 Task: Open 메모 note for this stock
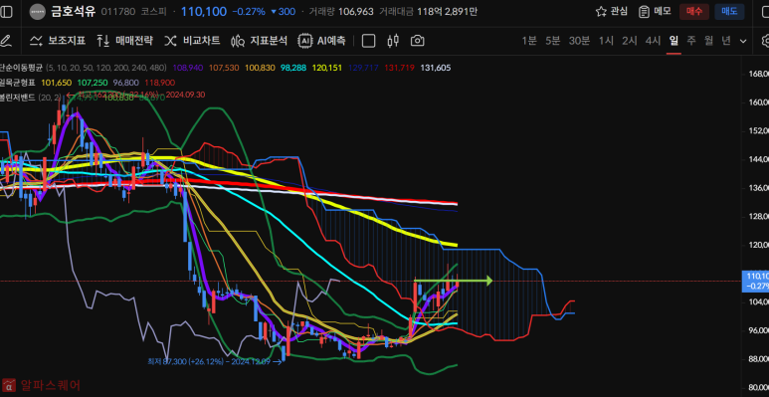click(x=655, y=12)
